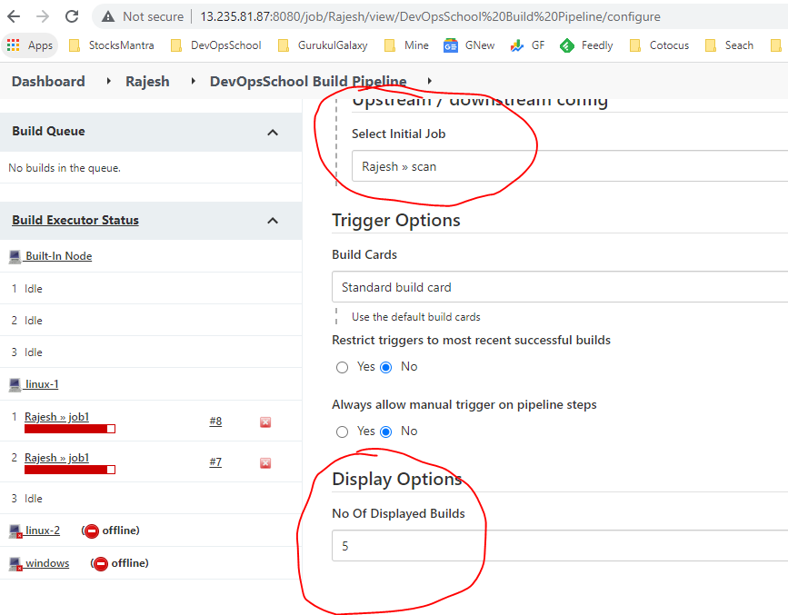
Task: Go to Dashboard in breadcrumb
Action: point(48,82)
